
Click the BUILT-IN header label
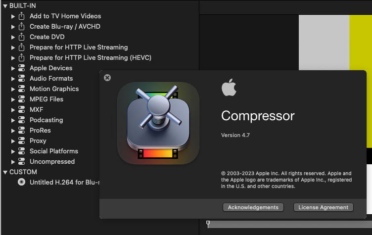coord(23,6)
